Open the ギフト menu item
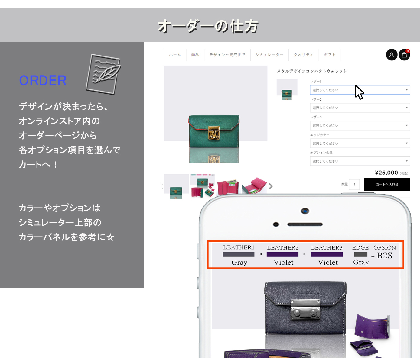This screenshot has width=420, height=358. pyautogui.click(x=330, y=55)
